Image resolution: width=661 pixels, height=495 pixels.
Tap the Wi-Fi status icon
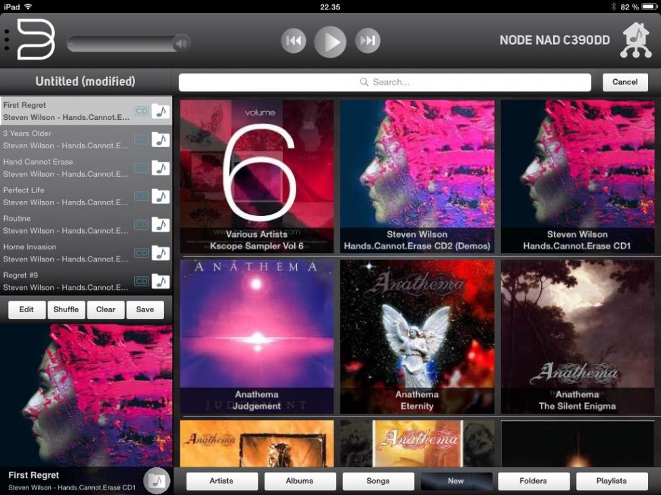click(x=28, y=7)
